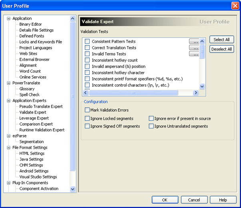This screenshot has height=208, width=241.
Task: Select Project Languages
Action: [36, 48]
